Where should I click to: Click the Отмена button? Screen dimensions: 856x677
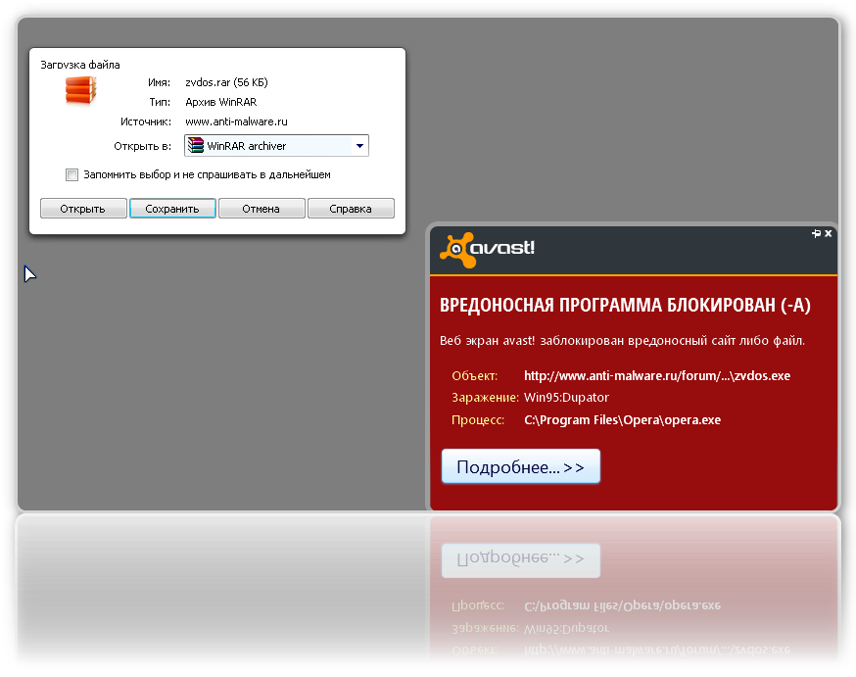coord(262,209)
